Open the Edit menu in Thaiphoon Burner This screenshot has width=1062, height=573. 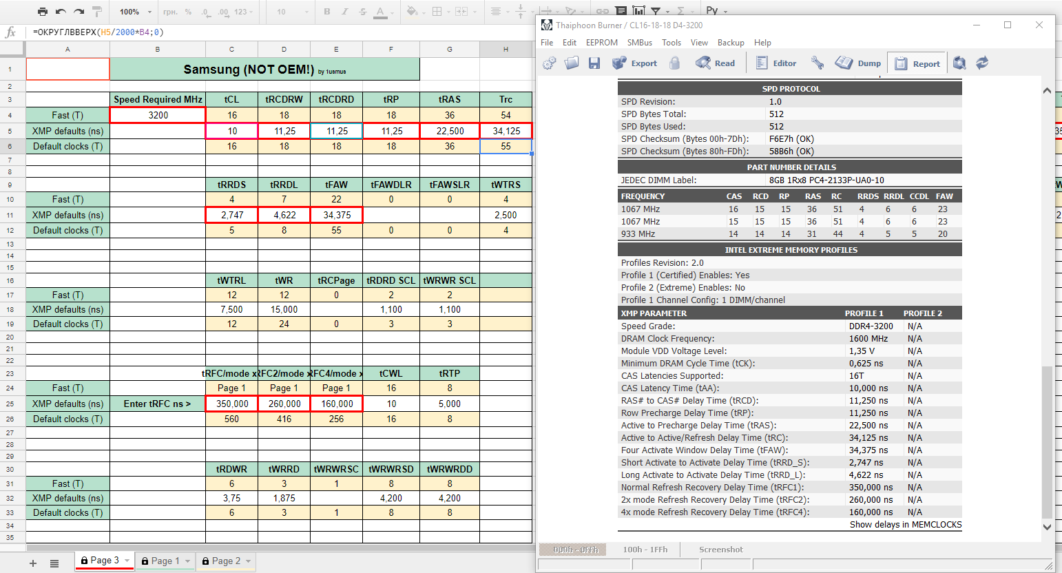[x=570, y=43]
